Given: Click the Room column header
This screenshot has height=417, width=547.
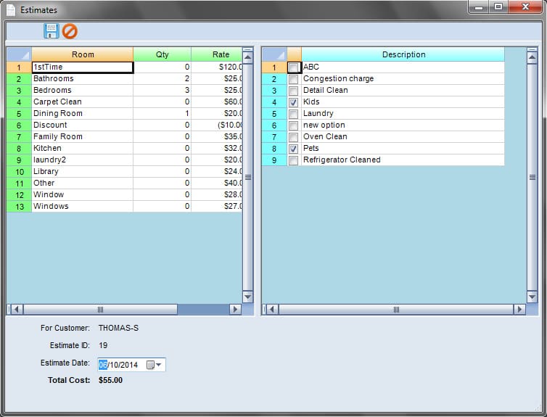Looking at the screenshot, I should [x=83, y=54].
